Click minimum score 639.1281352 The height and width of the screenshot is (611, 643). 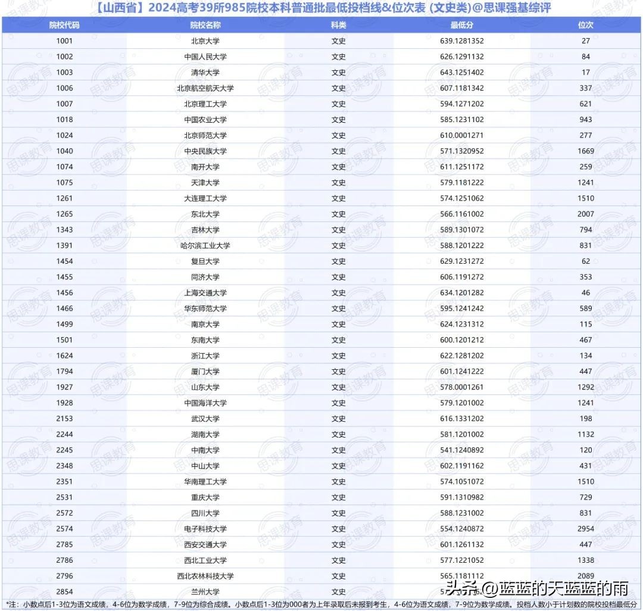coord(462,41)
